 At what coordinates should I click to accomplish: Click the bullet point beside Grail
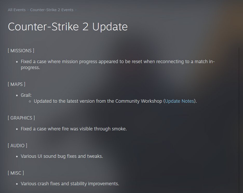tap(17, 95)
